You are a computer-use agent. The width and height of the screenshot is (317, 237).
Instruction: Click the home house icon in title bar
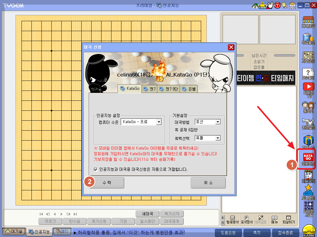(255, 6)
